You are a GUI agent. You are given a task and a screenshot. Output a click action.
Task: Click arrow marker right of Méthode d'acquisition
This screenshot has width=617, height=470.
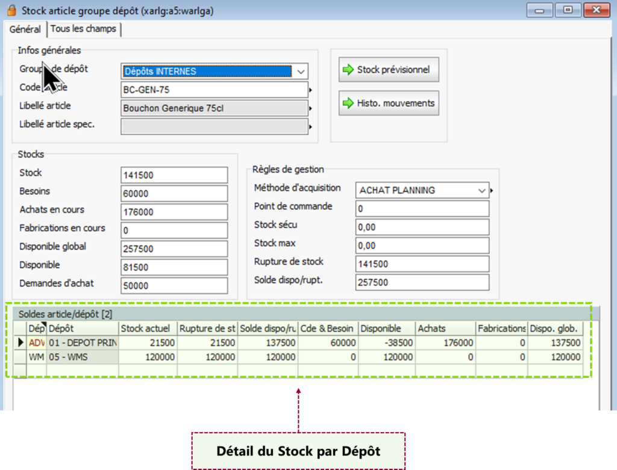[x=492, y=191]
